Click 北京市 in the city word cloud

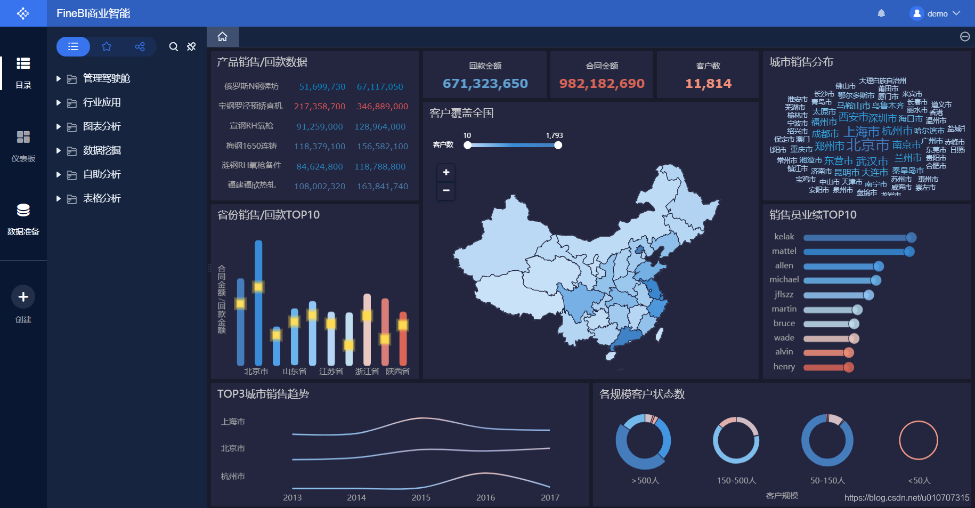pyautogui.click(x=868, y=145)
